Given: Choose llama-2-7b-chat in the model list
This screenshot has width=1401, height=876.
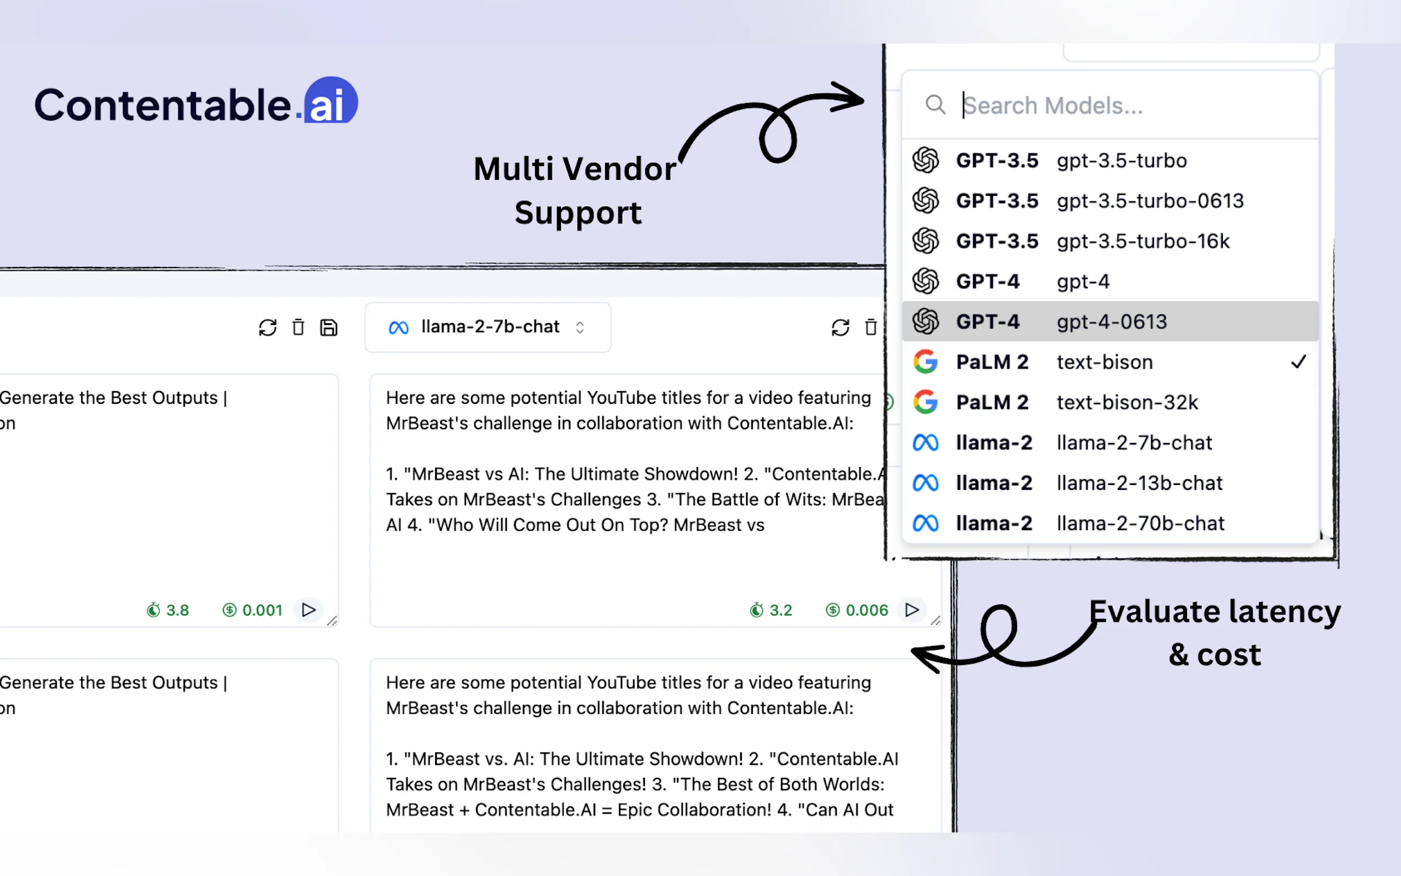Looking at the screenshot, I should click(1110, 442).
